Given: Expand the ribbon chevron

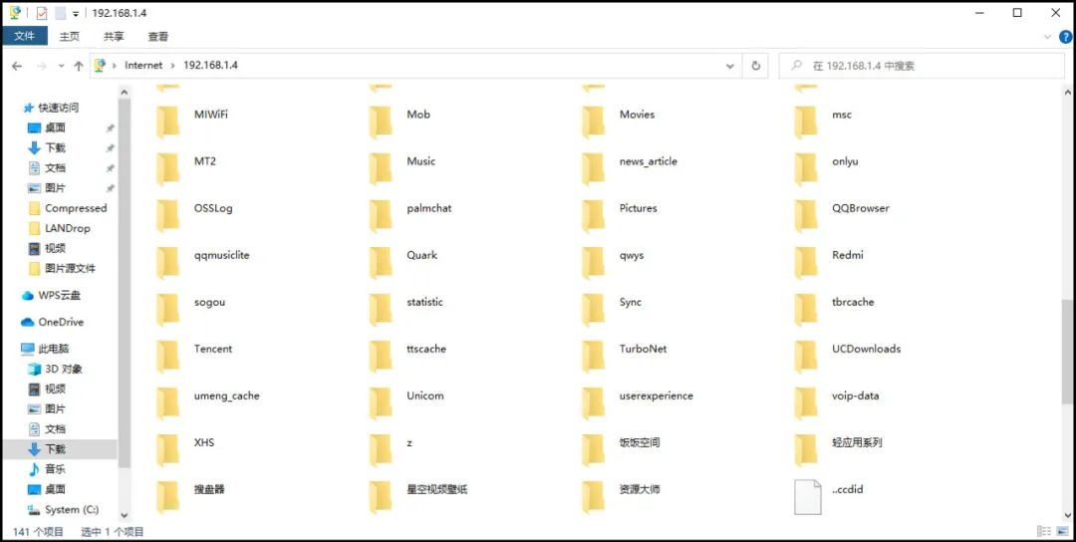Looking at the screenshot, I should click(1048, 37).
